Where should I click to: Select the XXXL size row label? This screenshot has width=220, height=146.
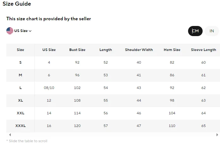point(21,126)
